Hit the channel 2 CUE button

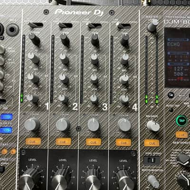(64, 142)
